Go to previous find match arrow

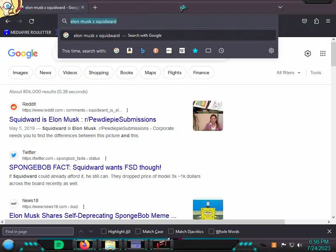point(81,231)
